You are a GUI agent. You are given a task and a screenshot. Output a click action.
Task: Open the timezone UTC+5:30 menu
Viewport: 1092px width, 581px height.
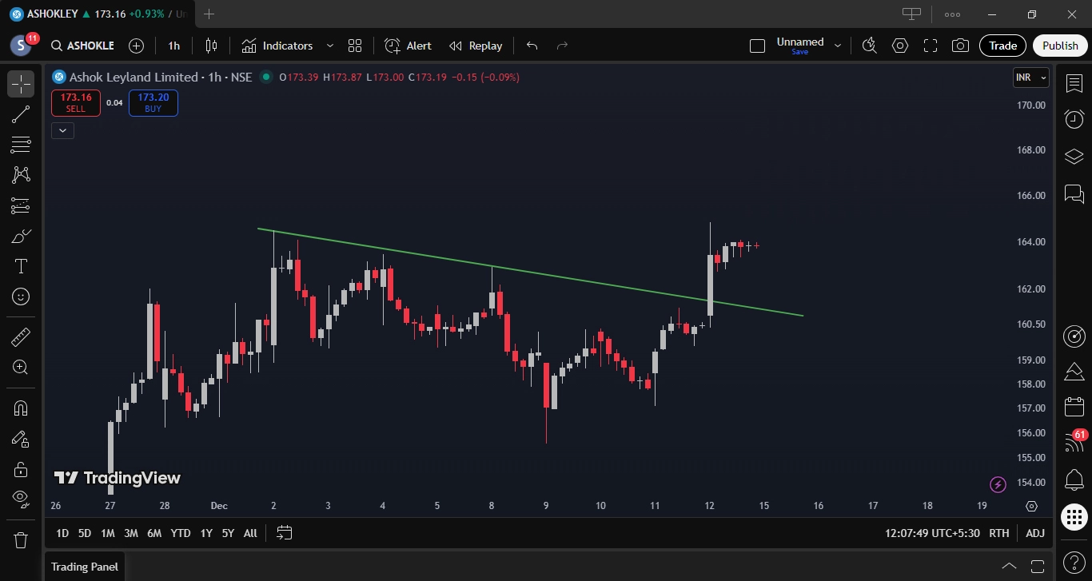point(932,533)
